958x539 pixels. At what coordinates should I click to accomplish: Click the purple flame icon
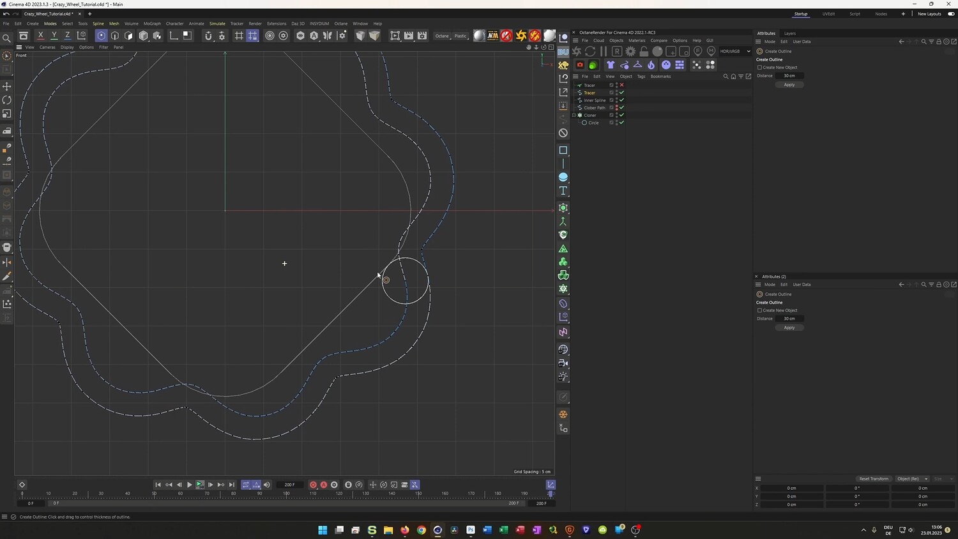651,65
